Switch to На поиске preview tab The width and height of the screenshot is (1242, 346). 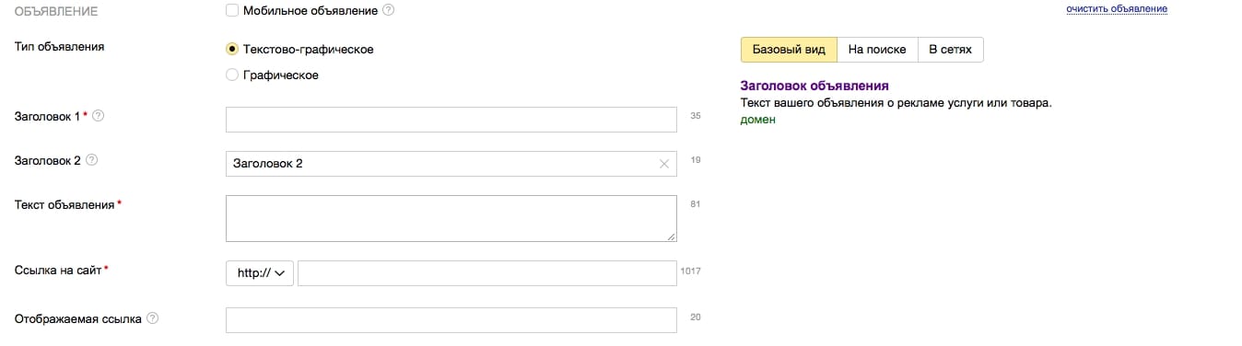pos(877,50)
